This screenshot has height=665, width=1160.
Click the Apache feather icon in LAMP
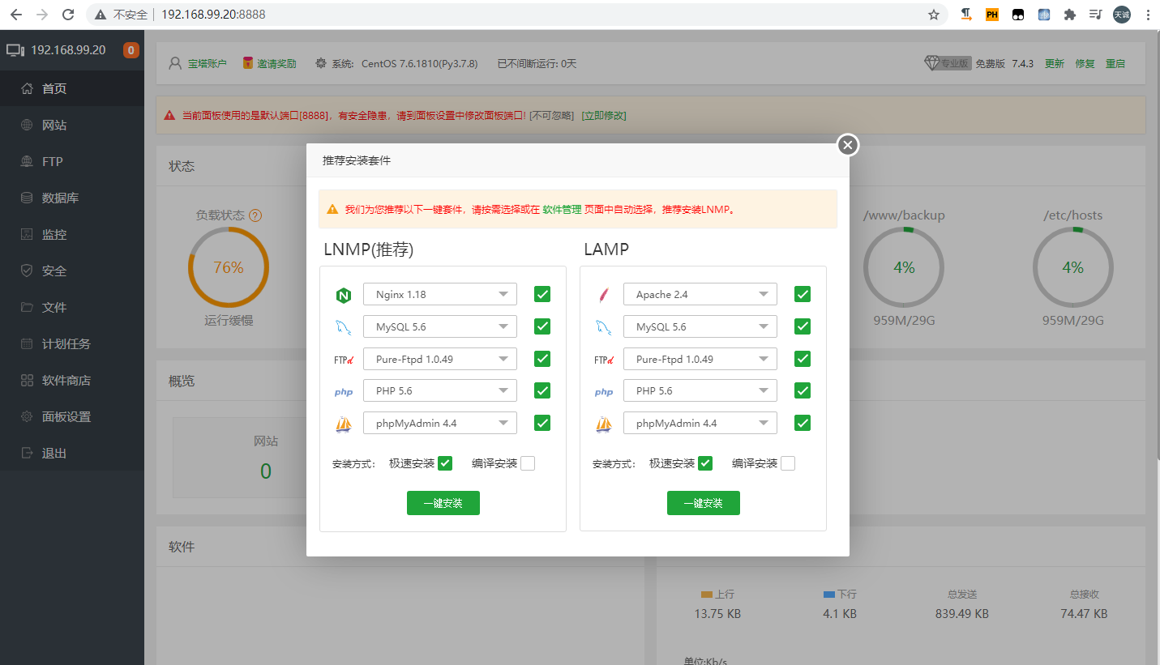pos(603,295)
